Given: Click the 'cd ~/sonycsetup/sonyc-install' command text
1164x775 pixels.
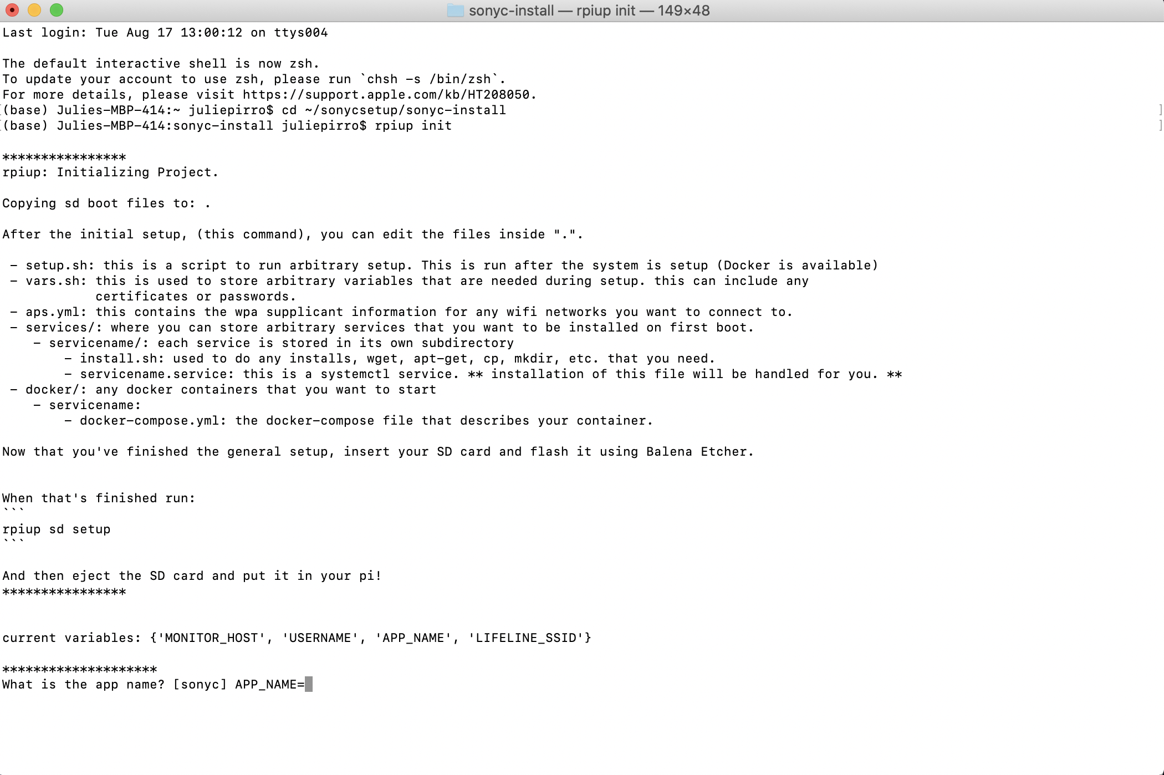Looking at the screenshot, I should coord(394,110).
